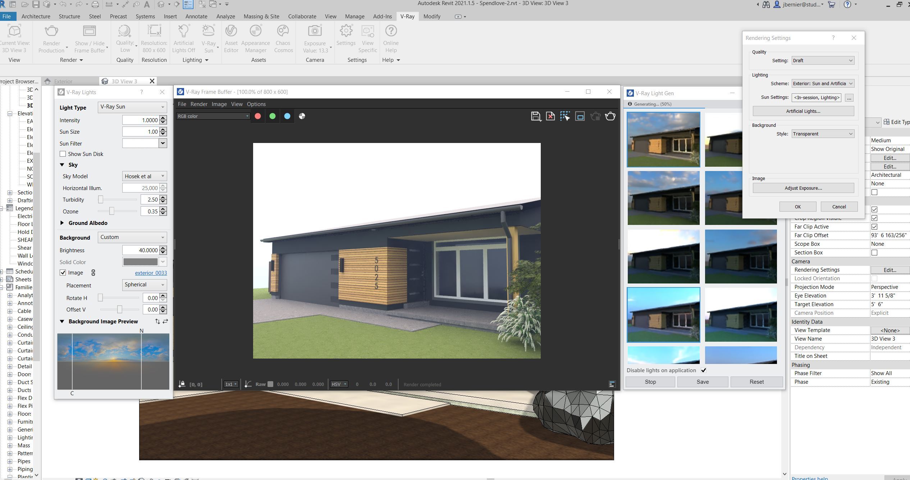Click Reset in V-Ray Light Gen
The width and height of the screenshot is (910, 480).
coord(756,382)
